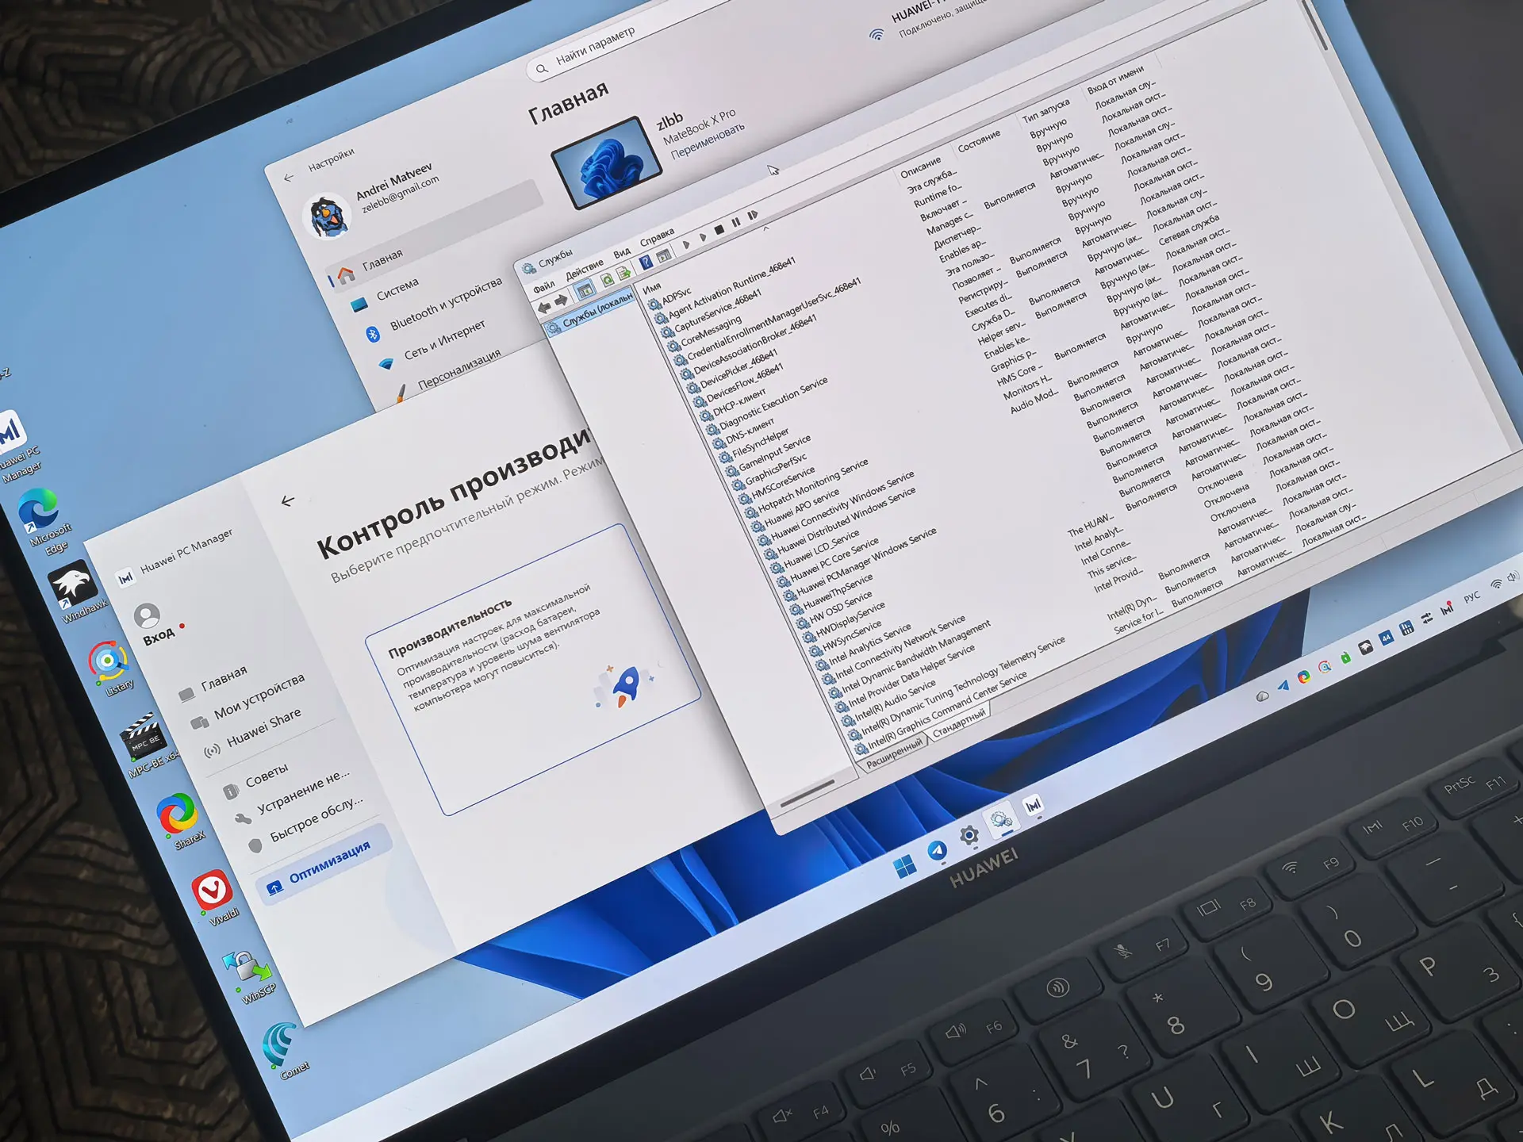Open the blue Help question-mark toolbar icon
The image size is (1523, 1142).
(x=646, y=262)
